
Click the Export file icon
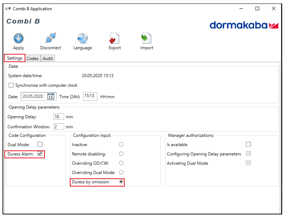[114, 38]
